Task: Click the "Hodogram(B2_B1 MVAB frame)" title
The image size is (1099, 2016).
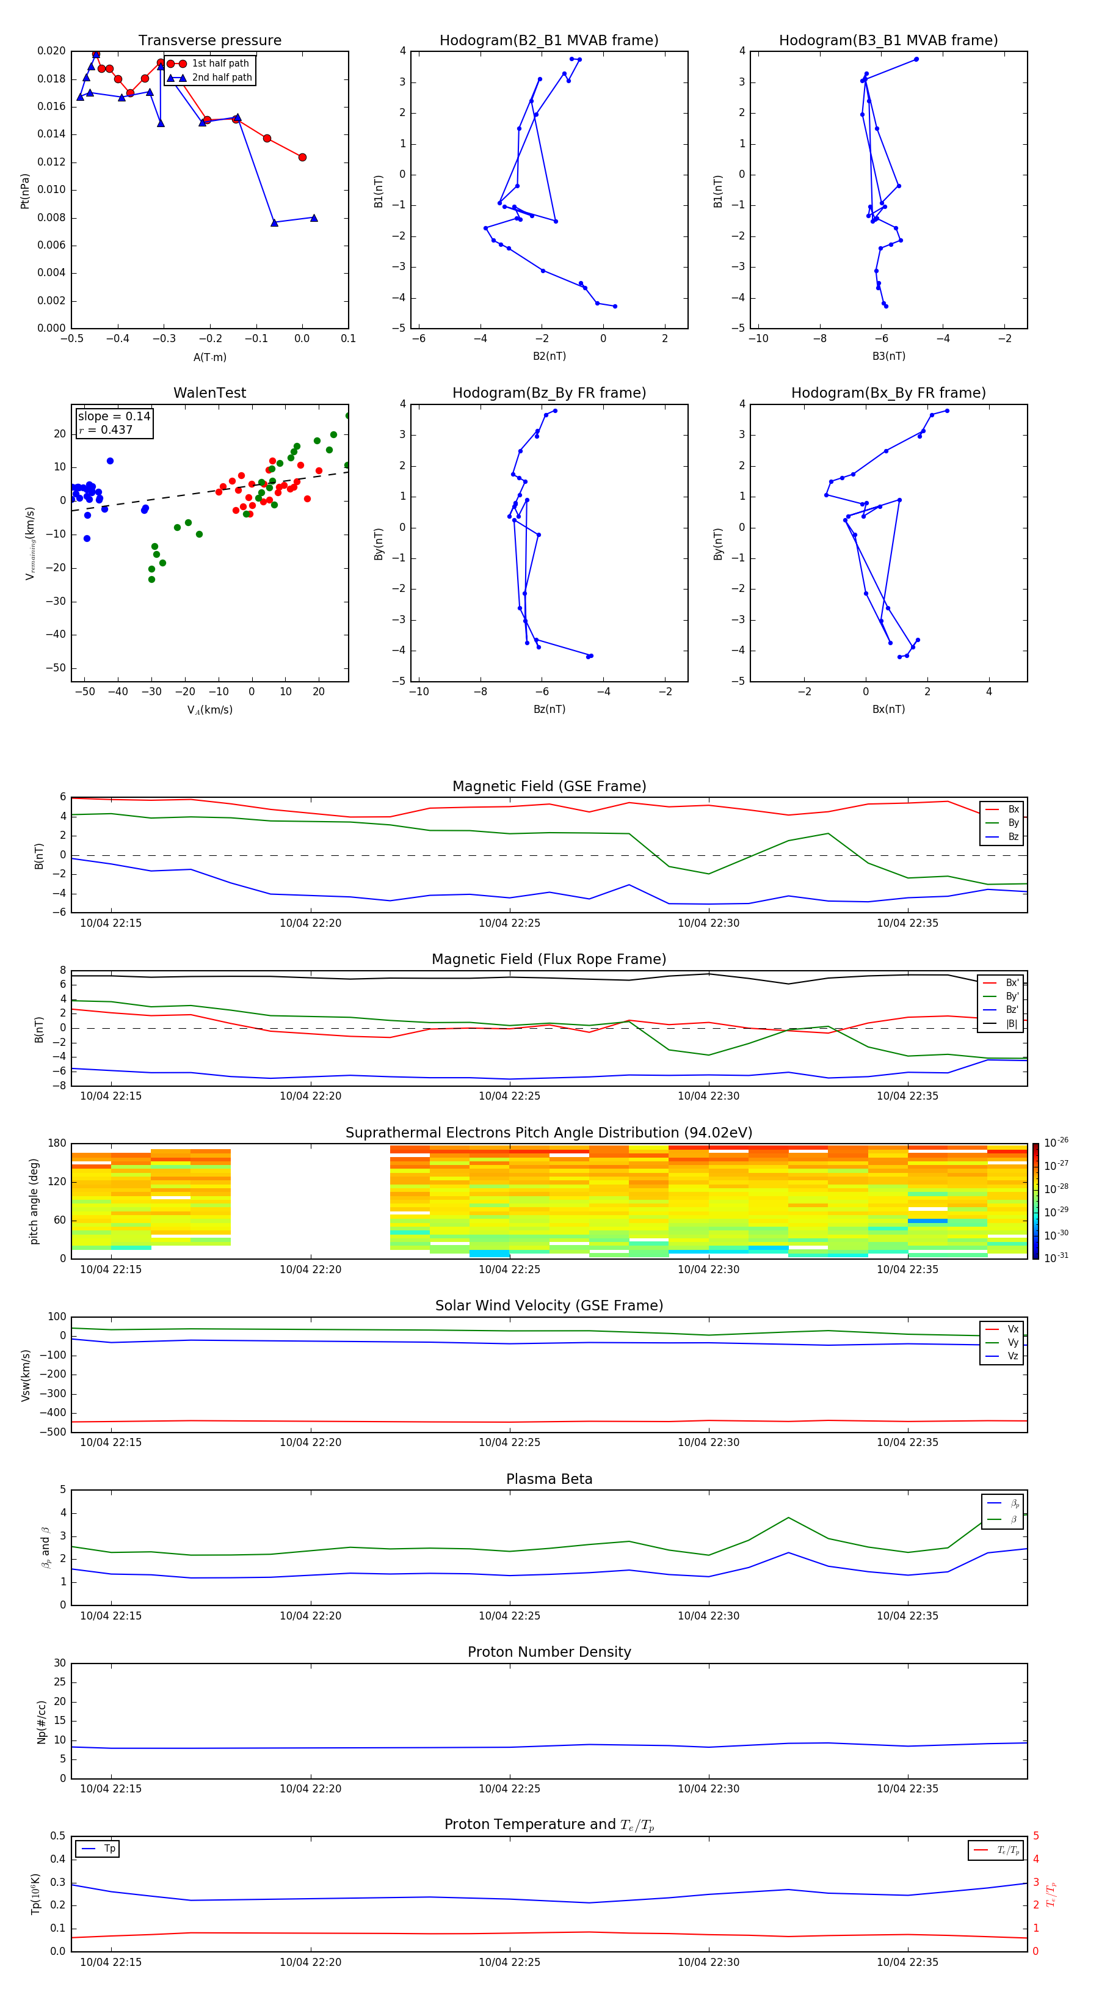Action: click(549, 41)
